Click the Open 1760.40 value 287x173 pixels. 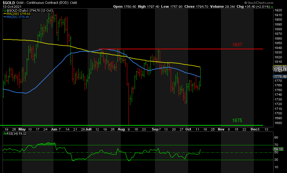[x=124, y=6]
